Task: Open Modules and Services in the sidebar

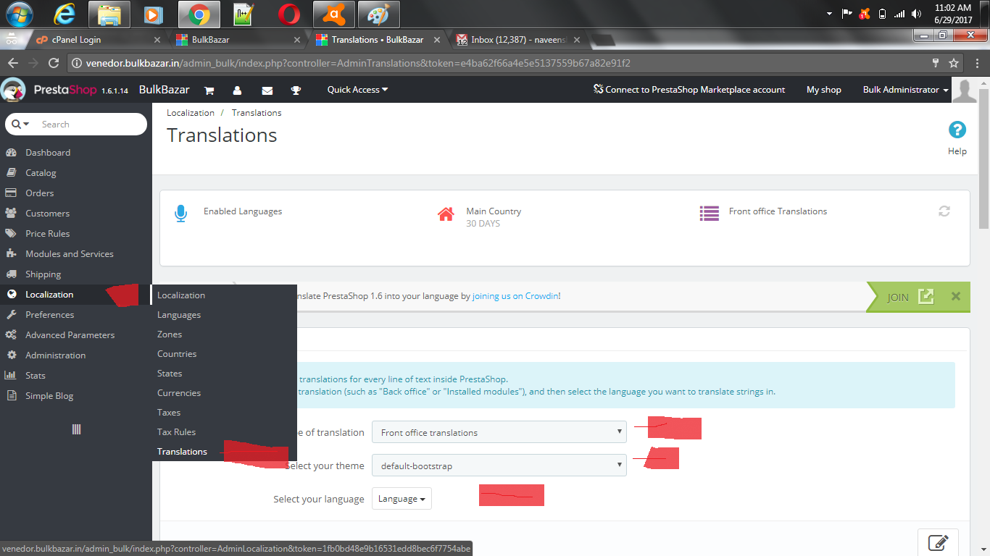Action: pyautogui.click(x=70, y=254)
